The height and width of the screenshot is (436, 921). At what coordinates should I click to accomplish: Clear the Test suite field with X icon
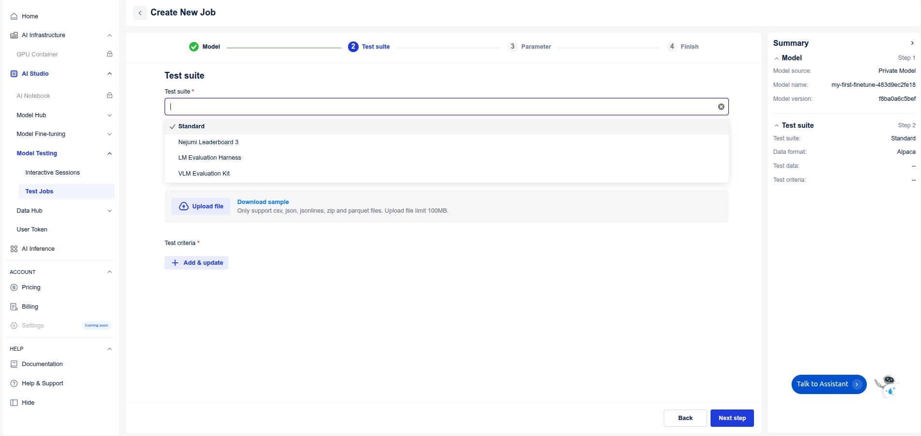tap(721, 107)
